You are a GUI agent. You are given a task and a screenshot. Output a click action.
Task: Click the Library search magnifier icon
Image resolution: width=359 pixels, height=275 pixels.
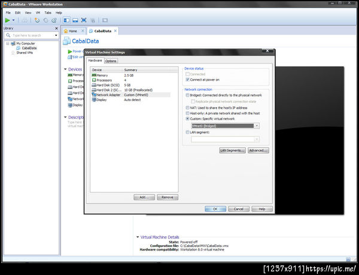[x=8, y=35]
